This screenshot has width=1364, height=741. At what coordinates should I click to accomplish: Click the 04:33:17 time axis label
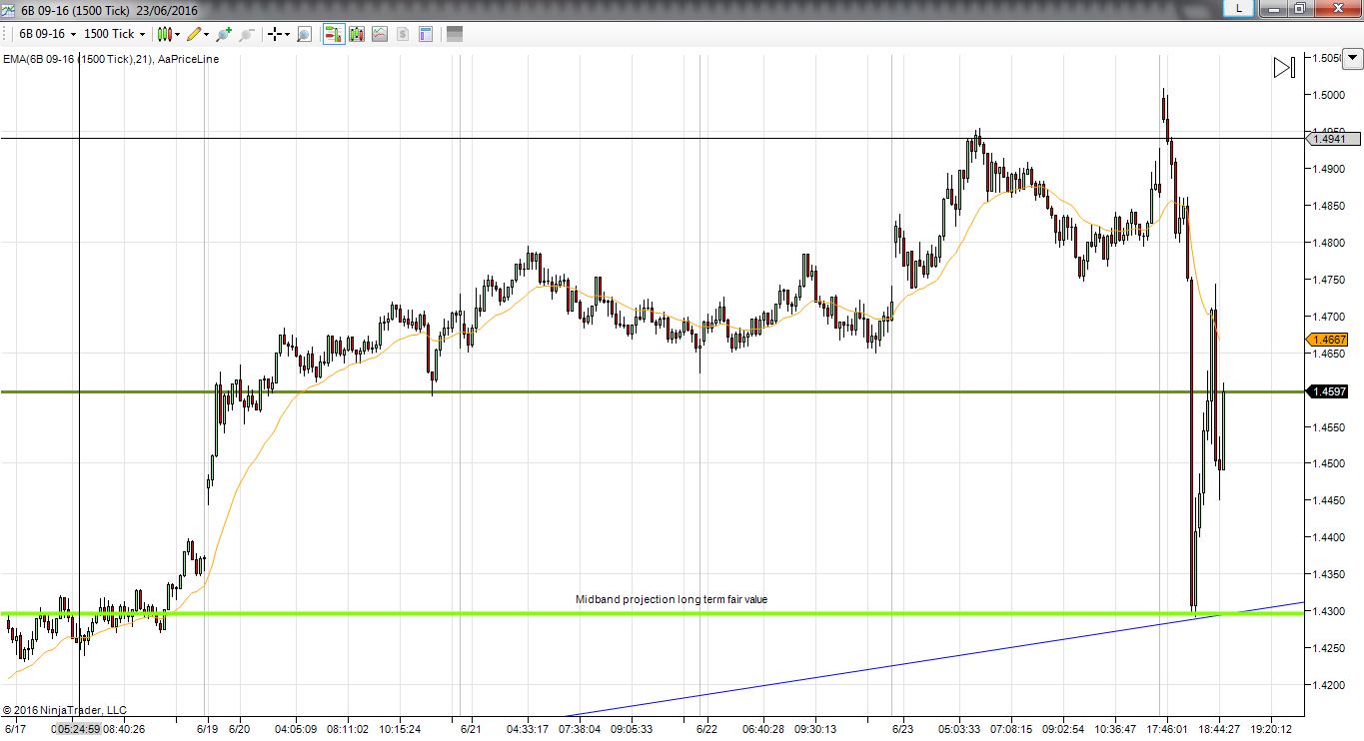coord(527,729)
